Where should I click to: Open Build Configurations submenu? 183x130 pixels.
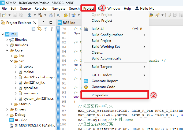115,35
